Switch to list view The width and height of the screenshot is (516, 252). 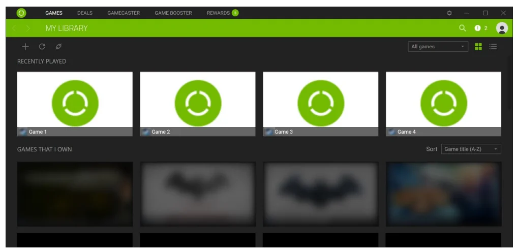coord(493,47)
